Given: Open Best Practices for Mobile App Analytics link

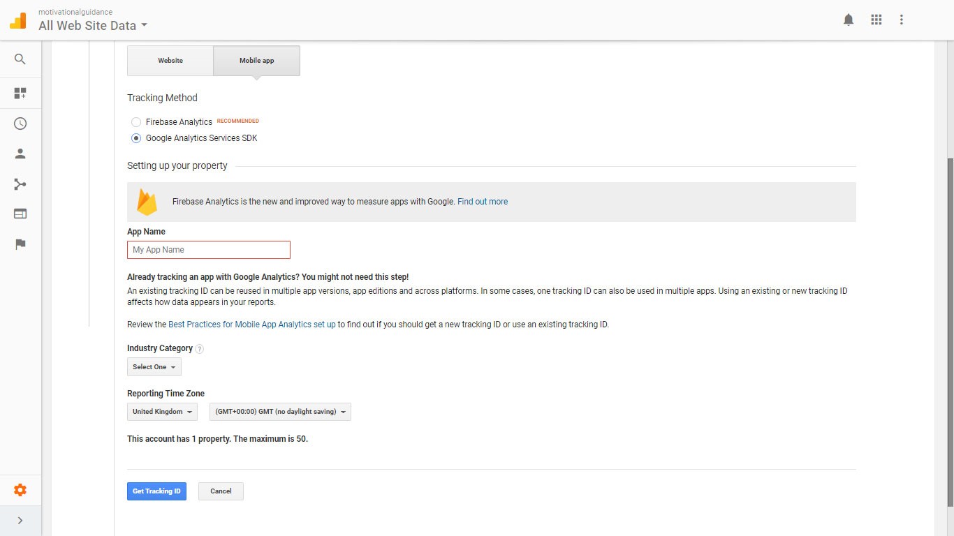Looking at the screenshot, I should pyautogui.click(x=252, y=325).
